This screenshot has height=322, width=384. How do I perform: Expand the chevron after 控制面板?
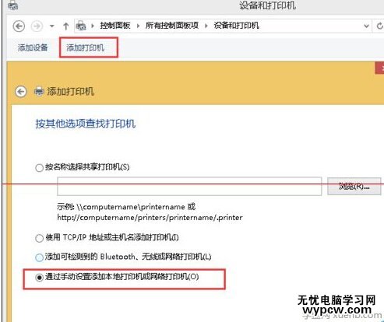pos(138,26)
